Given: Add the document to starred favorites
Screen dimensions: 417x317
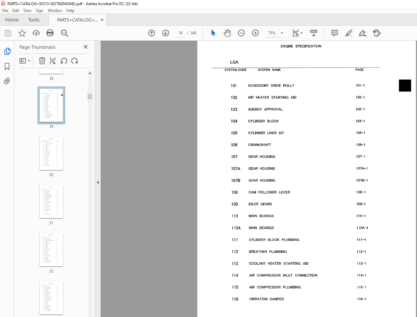Looking at the screenshot, I should point(22,33).
